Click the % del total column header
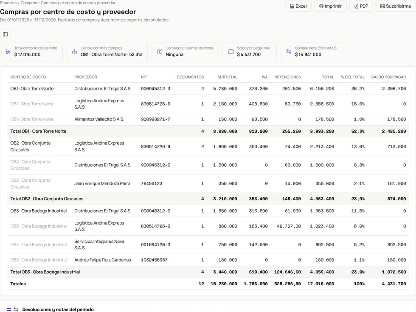 tap(353, 77)
